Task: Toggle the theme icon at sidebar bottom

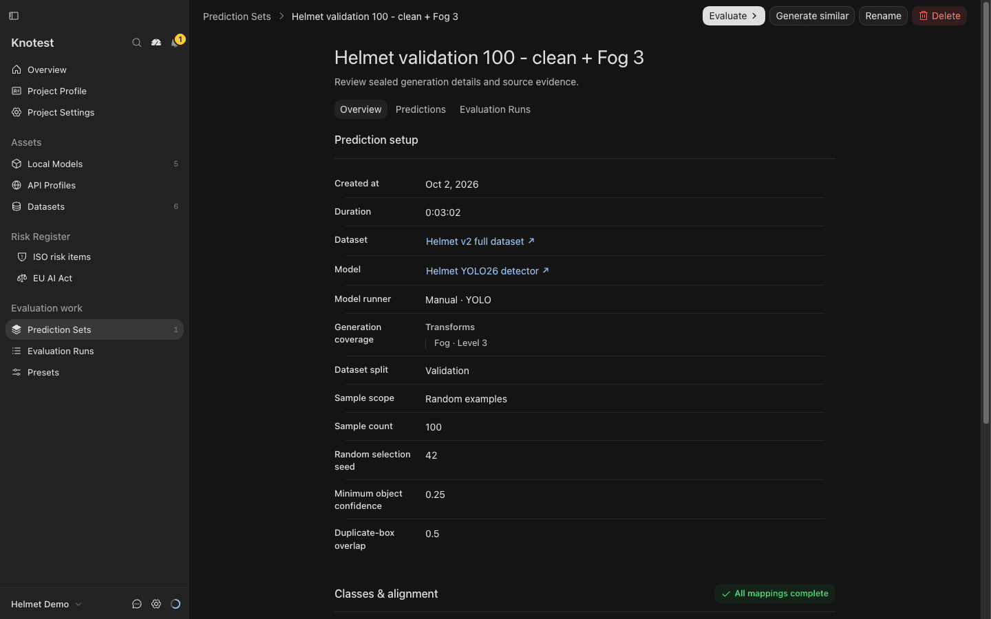Action: (175, 604)
